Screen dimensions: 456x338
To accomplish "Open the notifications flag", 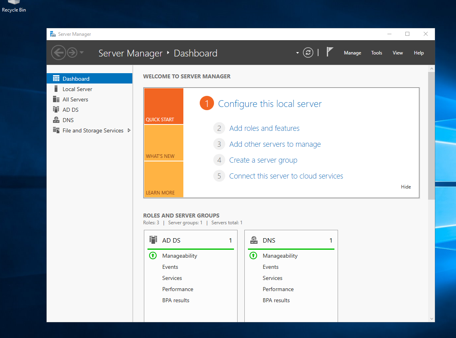I will 330,52.
